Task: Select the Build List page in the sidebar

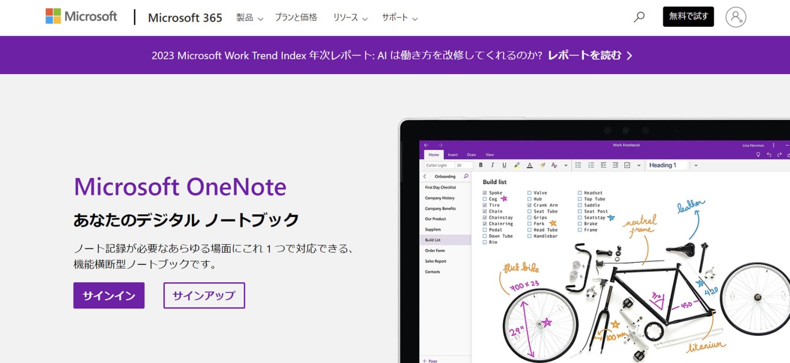Action: tap(434, 240)
